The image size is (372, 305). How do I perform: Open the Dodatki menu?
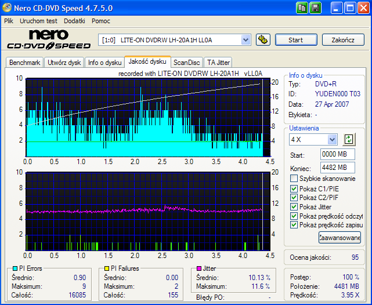[74, 21]
